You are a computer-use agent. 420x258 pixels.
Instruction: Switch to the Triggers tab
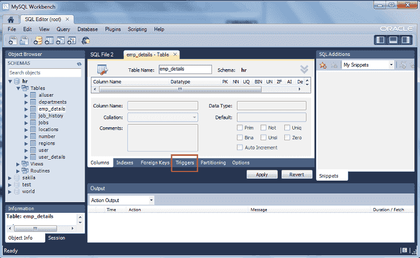[x=185, y=162]
